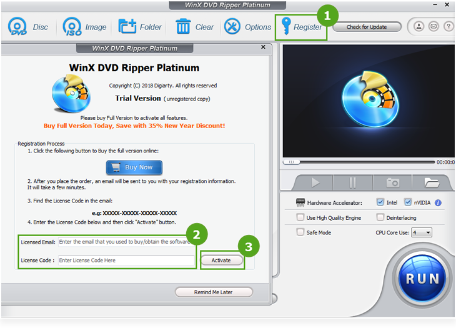The height and width of the screenshot is (328, 456).
Task: Click the Hardware Accelerator chip icon
Action: [300, 202]
